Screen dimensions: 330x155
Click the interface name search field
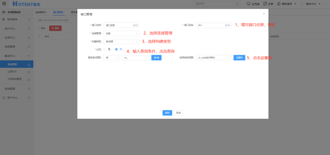click(x=56, y=20)
